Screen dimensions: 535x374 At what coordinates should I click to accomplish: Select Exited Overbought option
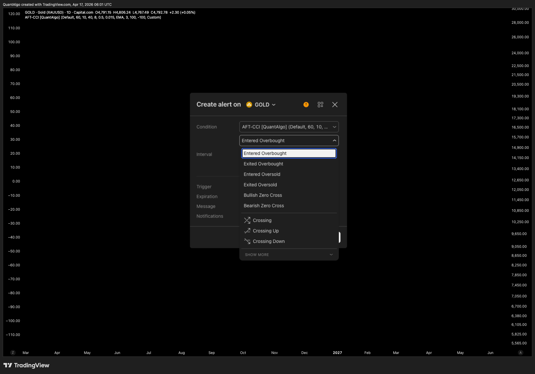289,164
